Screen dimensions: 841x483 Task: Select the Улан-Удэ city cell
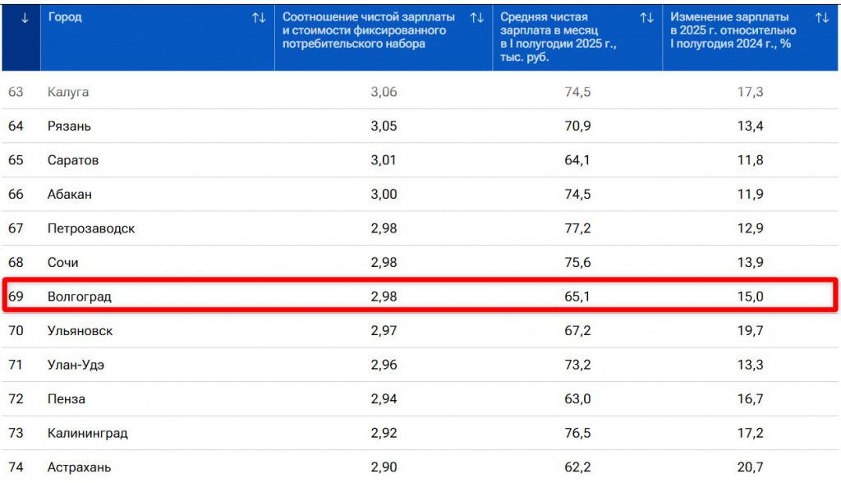pos(76,365)
